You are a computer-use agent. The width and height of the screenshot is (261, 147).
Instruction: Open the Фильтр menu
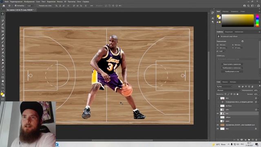[x=60, y=2]
